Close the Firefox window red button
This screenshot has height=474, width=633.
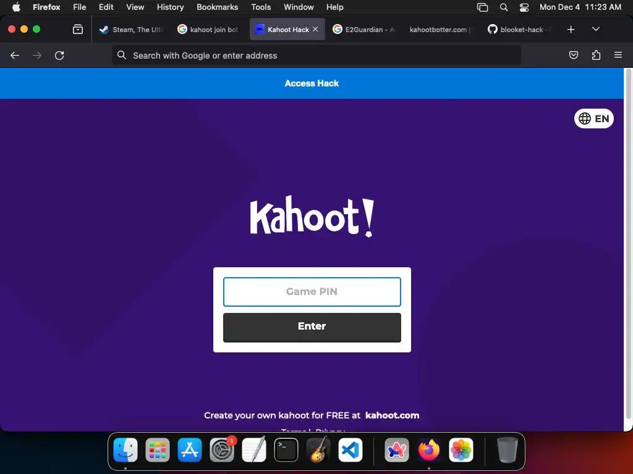[12, 29]
